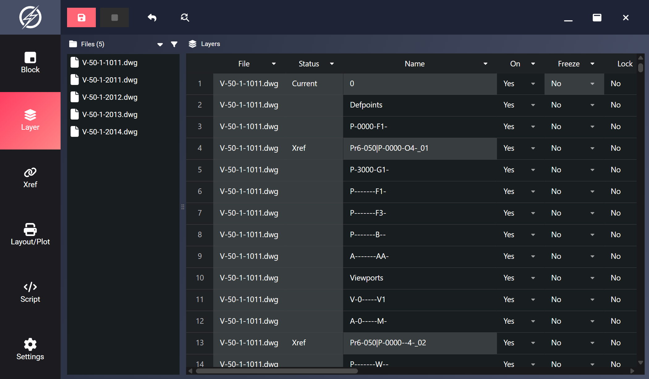Click the Files folder icon
This screenshot has width=649, height=379.
click(73, 44)
